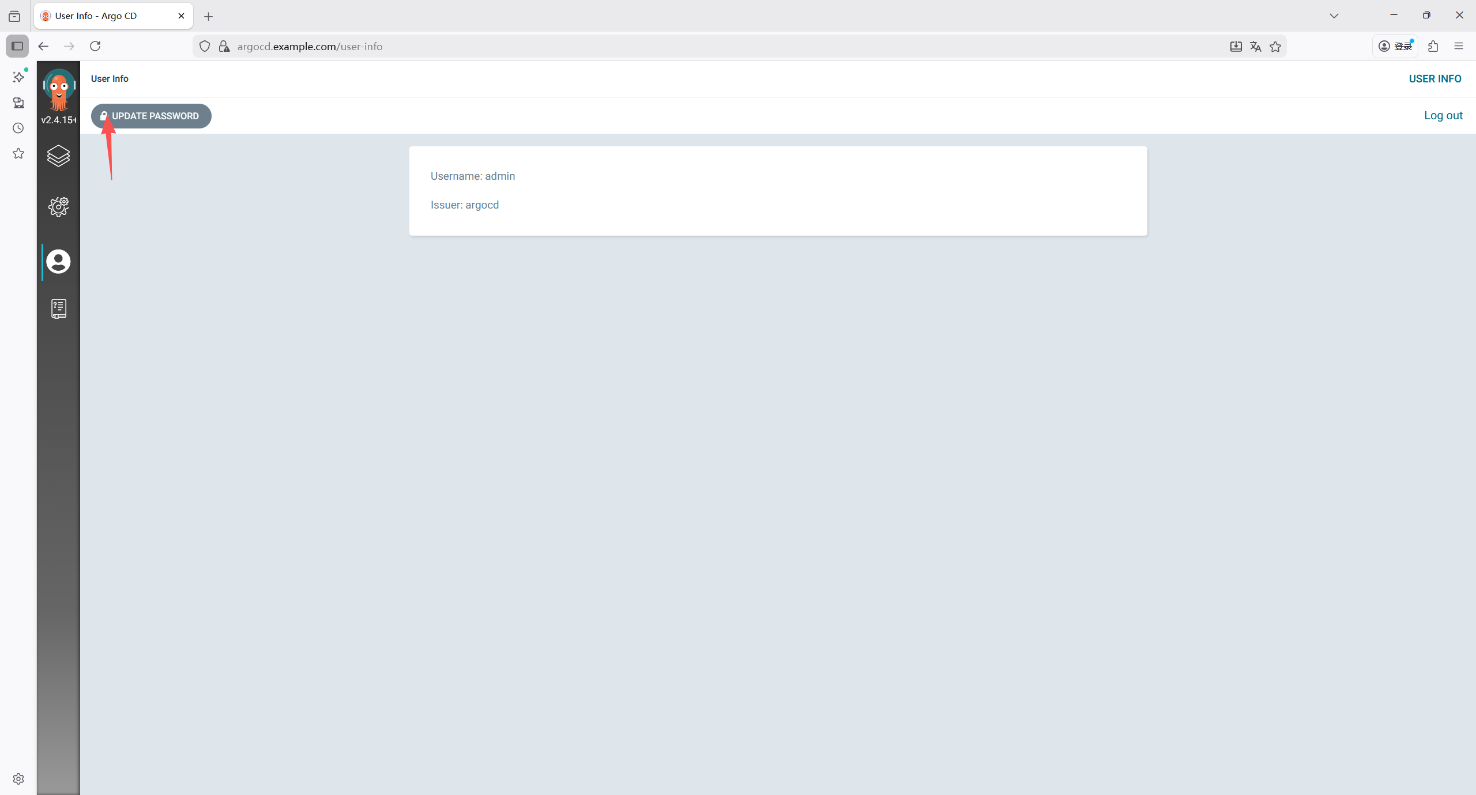
Task: Select the User Info person icon
Action: [58, 262]
